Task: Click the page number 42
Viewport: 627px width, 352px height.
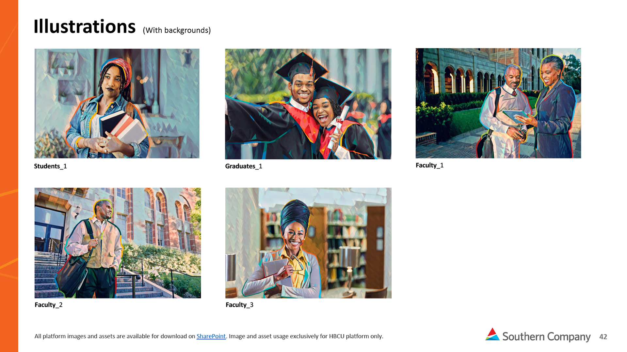Action: pyautogui.click(x=603, y=337)
